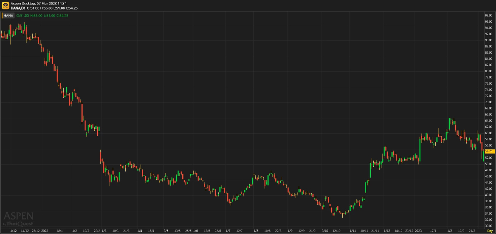496x234 pixels.
Task: Click the Aspen Desktop date-time header text
Action: (39, 3)
